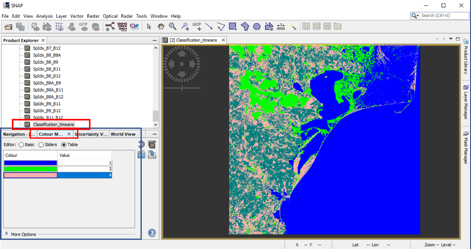Screen dimensions: 471x249
Task: Open the Raster menu
Action: [93, 16]
